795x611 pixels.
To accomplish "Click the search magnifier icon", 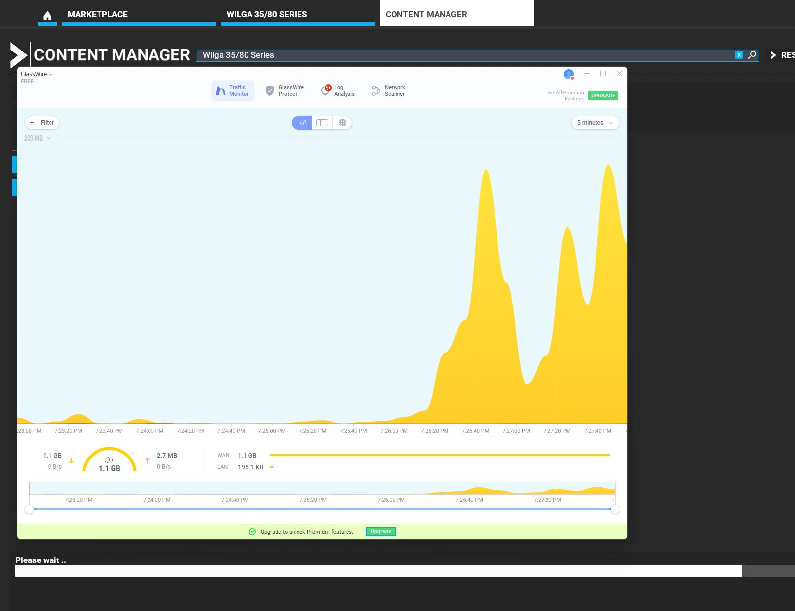I will [752, 55].
